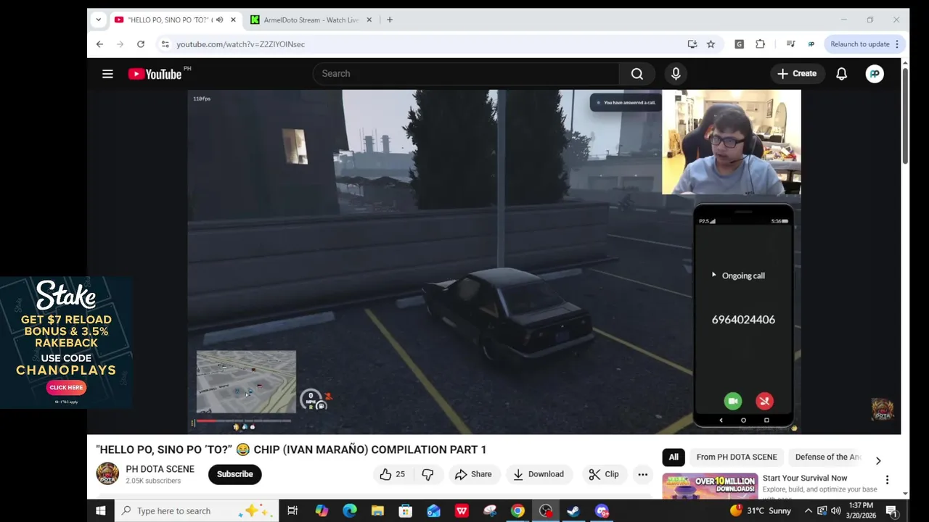
Task: Click the Clip button
Action: 604,474
